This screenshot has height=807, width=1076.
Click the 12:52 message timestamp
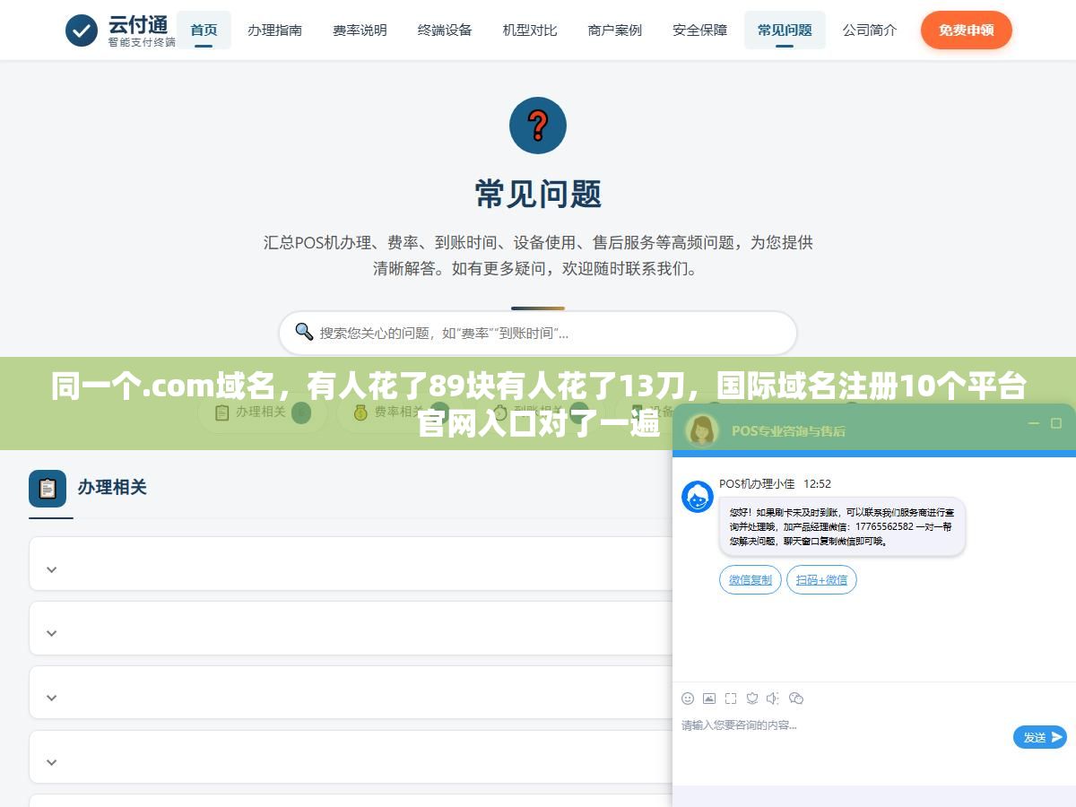tap(817, 483)
